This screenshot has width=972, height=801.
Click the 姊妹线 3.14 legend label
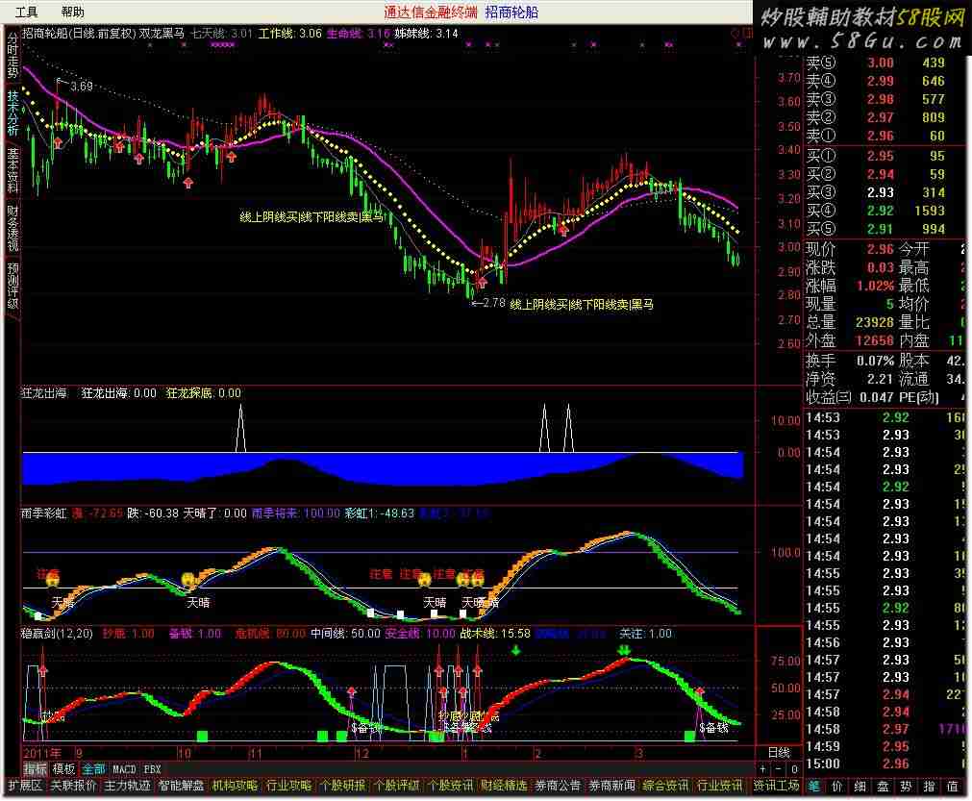click(x=427, y=34)
